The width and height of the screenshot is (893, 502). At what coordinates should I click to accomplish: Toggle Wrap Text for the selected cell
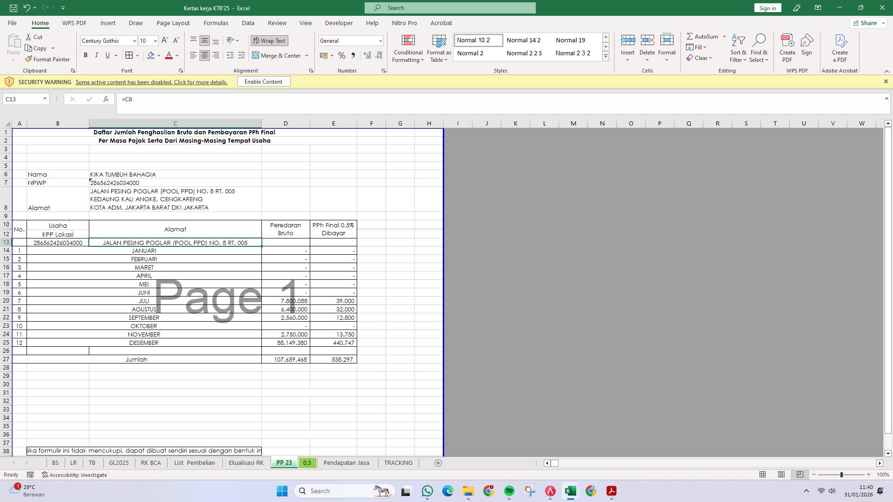tap(269, 40)
